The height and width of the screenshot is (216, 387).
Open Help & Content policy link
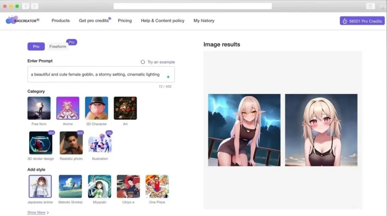point(163,21)
